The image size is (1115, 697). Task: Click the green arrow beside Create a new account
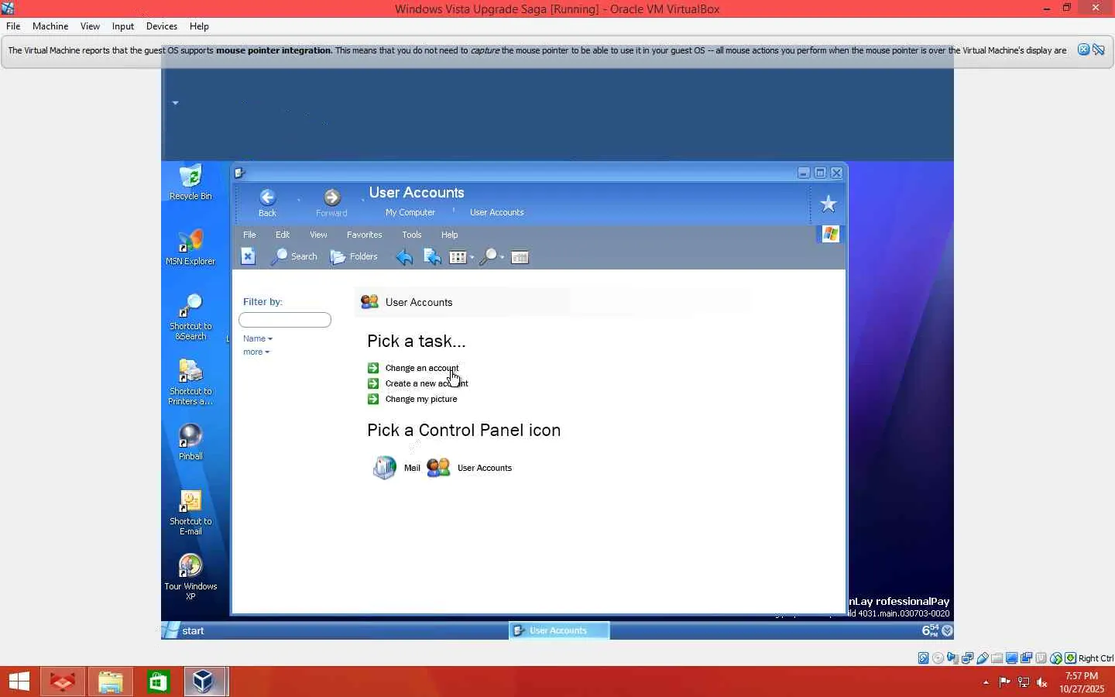373,383
